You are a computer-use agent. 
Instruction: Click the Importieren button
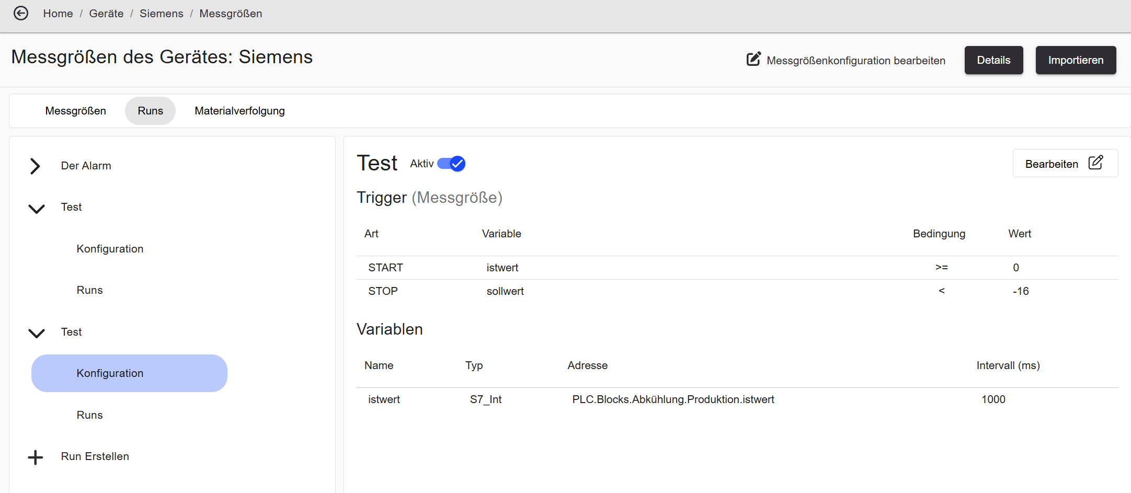point(1076,60)
